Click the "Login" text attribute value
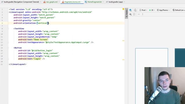185x104 pixels. (37, 59)
